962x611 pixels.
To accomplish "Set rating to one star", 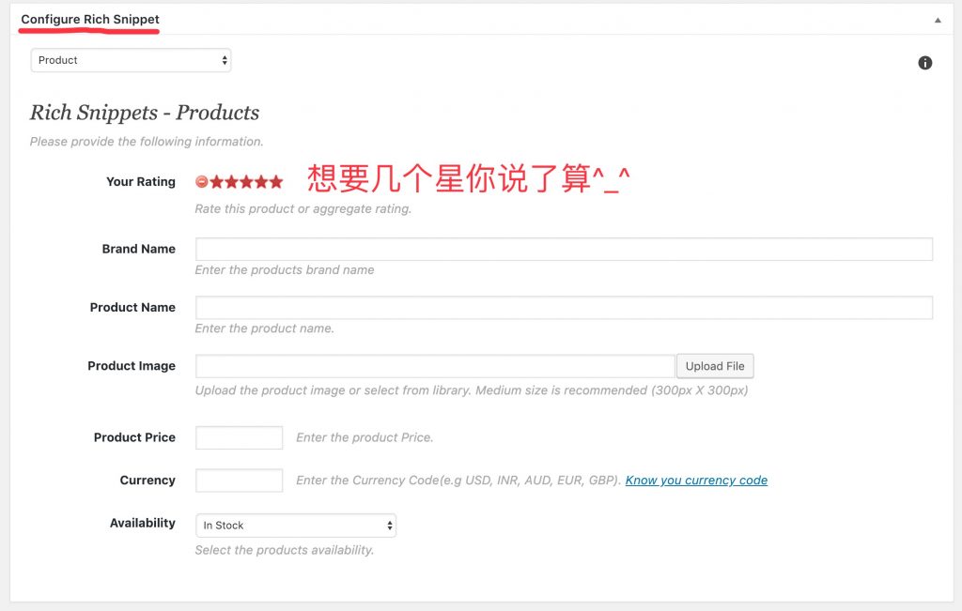I will point(217,181).
